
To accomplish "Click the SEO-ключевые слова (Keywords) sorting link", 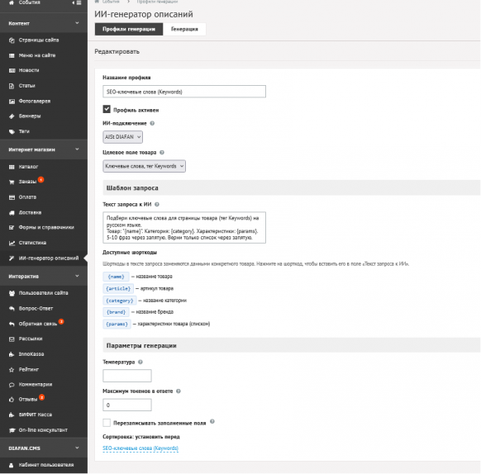I will coord(140,448).
